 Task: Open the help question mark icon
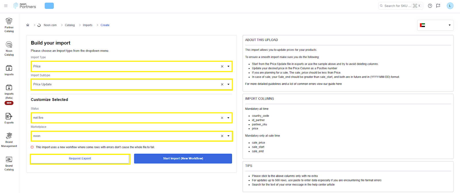pyautogui.click(x=430, y=6)
